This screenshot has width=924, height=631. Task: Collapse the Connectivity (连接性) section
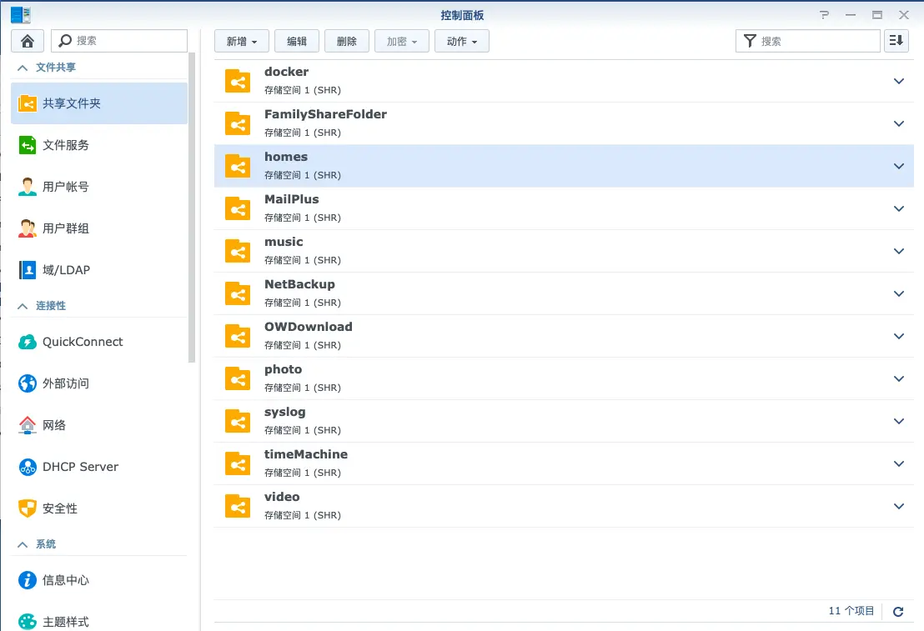pyautogui.click(x=23, y=306)
